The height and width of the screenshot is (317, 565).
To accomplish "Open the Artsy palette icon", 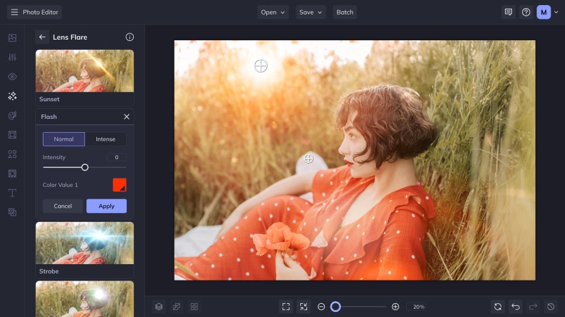I will point(12,115).
